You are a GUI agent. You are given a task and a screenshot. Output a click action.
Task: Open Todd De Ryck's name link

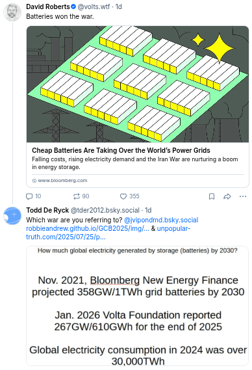(47, 210)
